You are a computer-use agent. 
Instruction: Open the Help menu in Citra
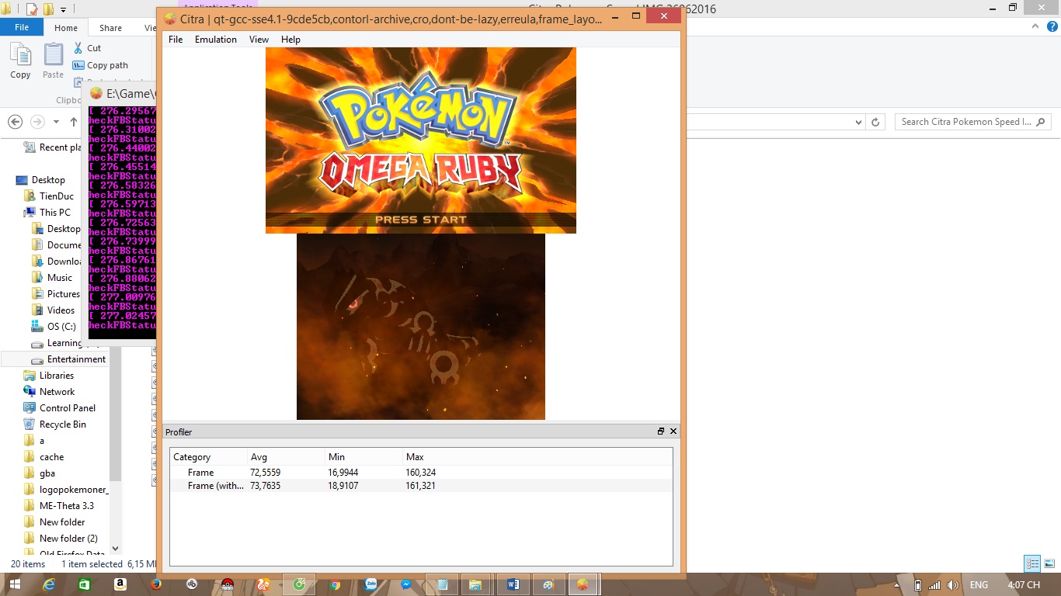click(x=290, y=40)
